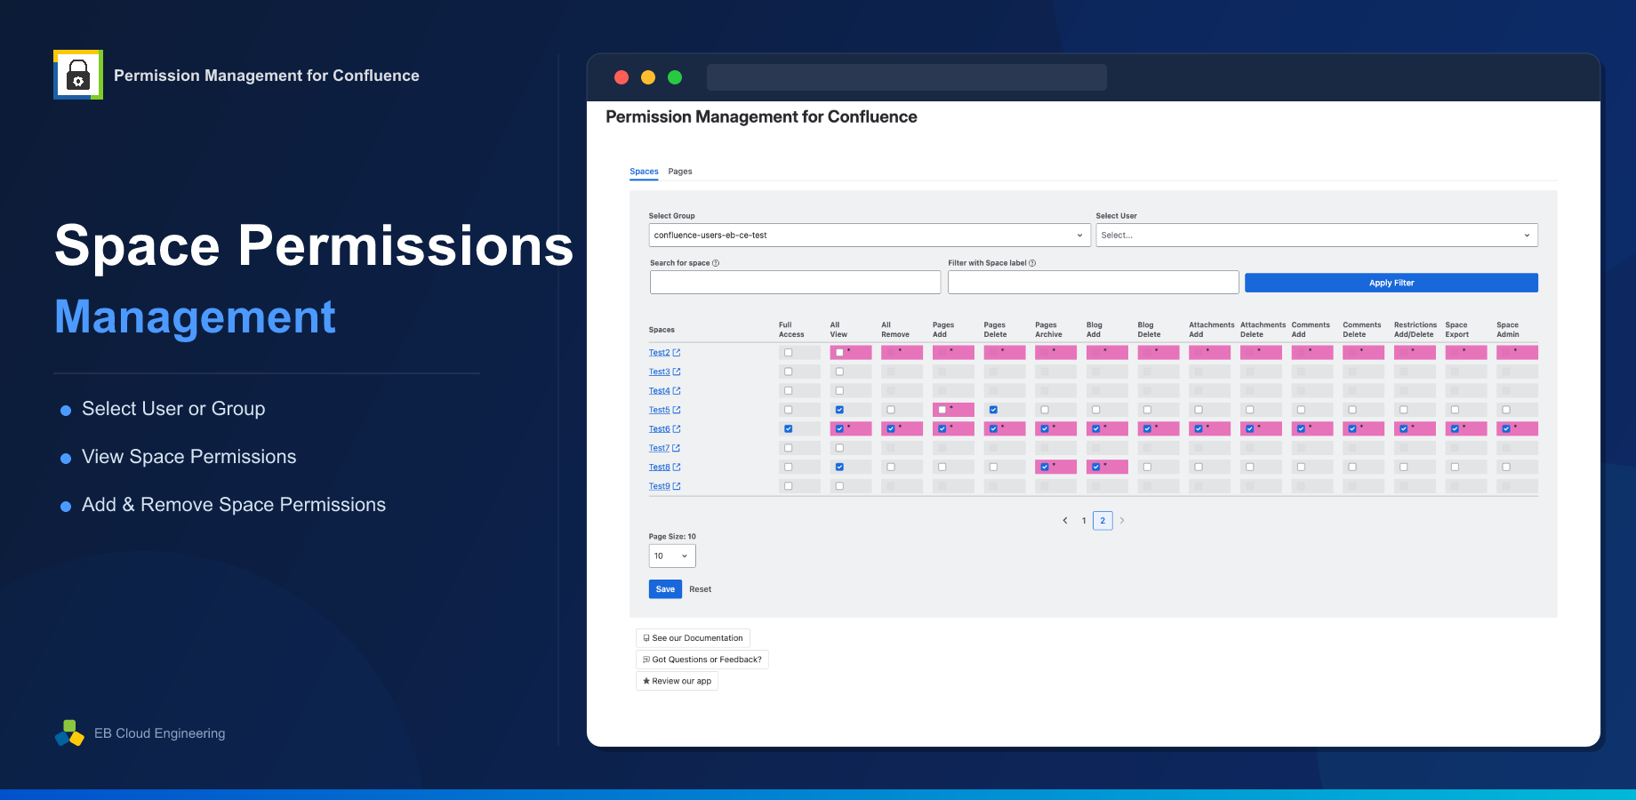1636x800 pixels.
Task: Uncheck Blog Add for Test8
Action: tap(1096, 467)
